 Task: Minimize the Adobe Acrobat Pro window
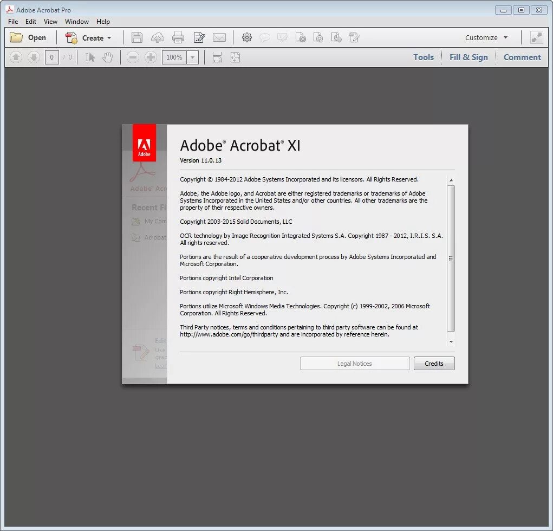pyautogui.click(x=503, y=10)
